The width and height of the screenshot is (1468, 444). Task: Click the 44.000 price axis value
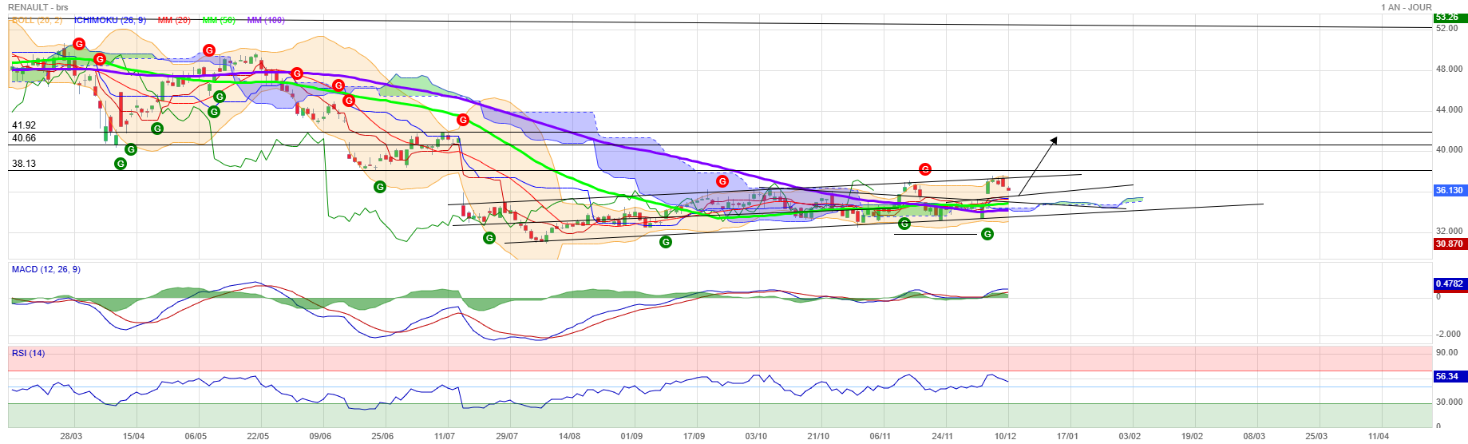point(1450,109)
